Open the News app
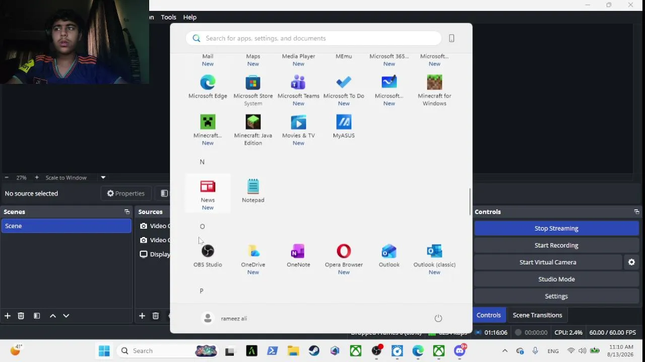The image size is (645, 362). [208, 195]
